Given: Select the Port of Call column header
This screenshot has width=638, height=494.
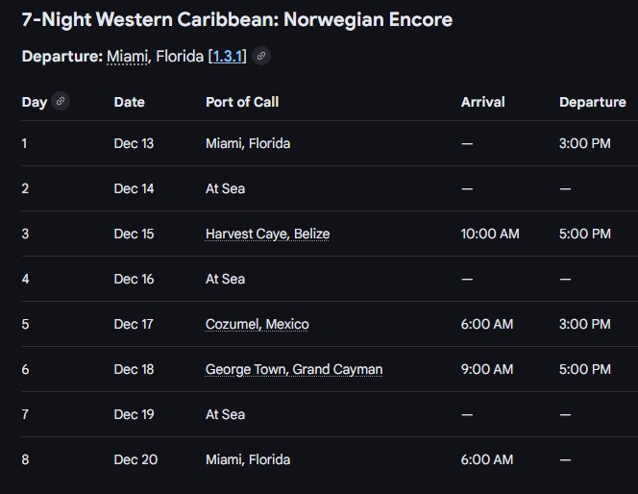Looking at the screenshot, I should [x=242, y=102].
